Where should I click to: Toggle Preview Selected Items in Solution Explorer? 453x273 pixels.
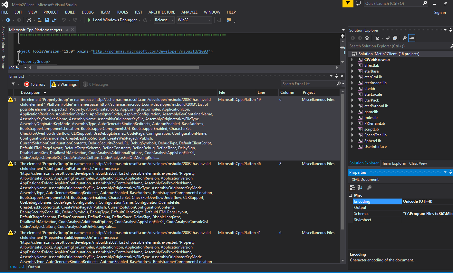point(412,38)
